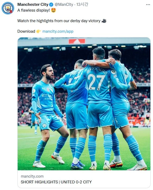The width and height of the screenshot is (153, 190).
Task: Click the Manchester City profile avatar
Action: click(8, 8)
